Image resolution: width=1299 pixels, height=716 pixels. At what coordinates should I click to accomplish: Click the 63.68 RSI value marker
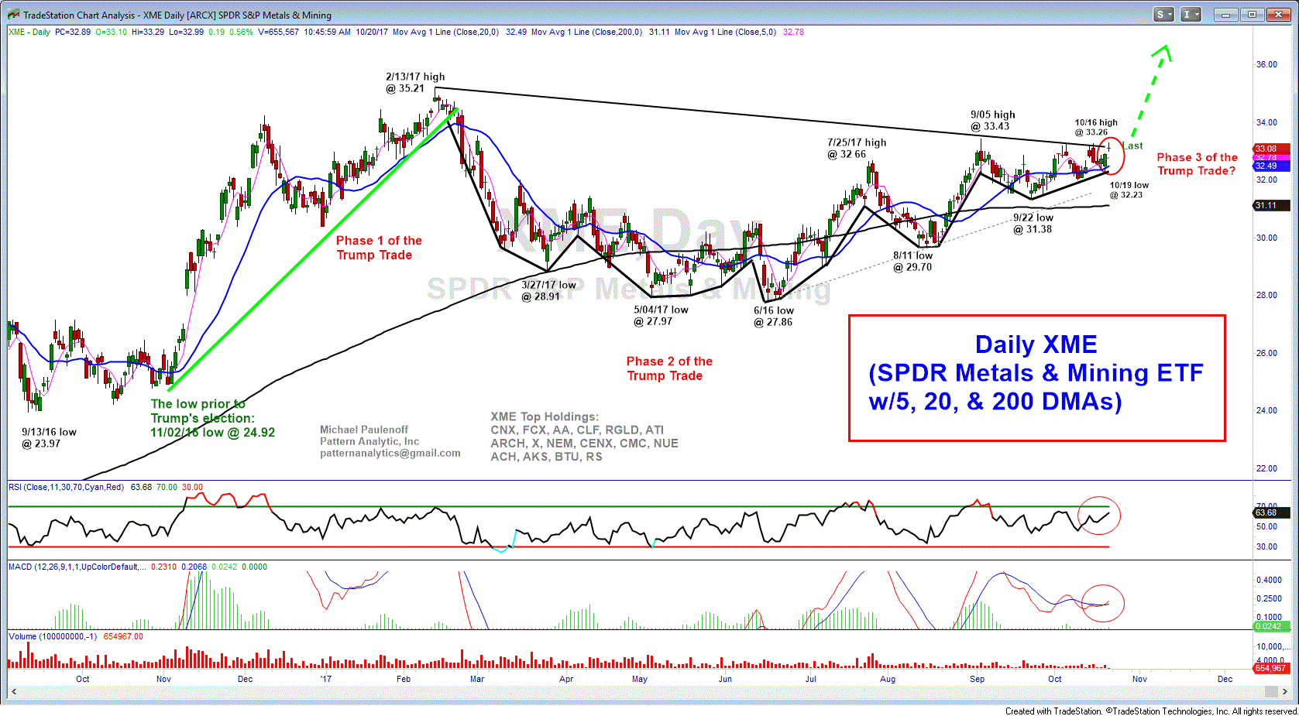(x=1271, y=512)
